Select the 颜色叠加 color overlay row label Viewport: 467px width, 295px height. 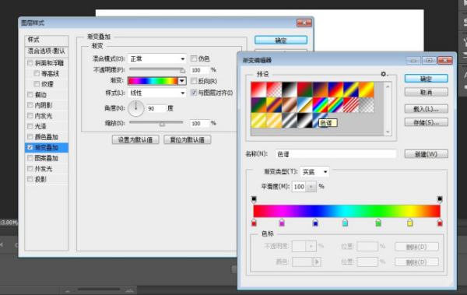coord(46,137)
